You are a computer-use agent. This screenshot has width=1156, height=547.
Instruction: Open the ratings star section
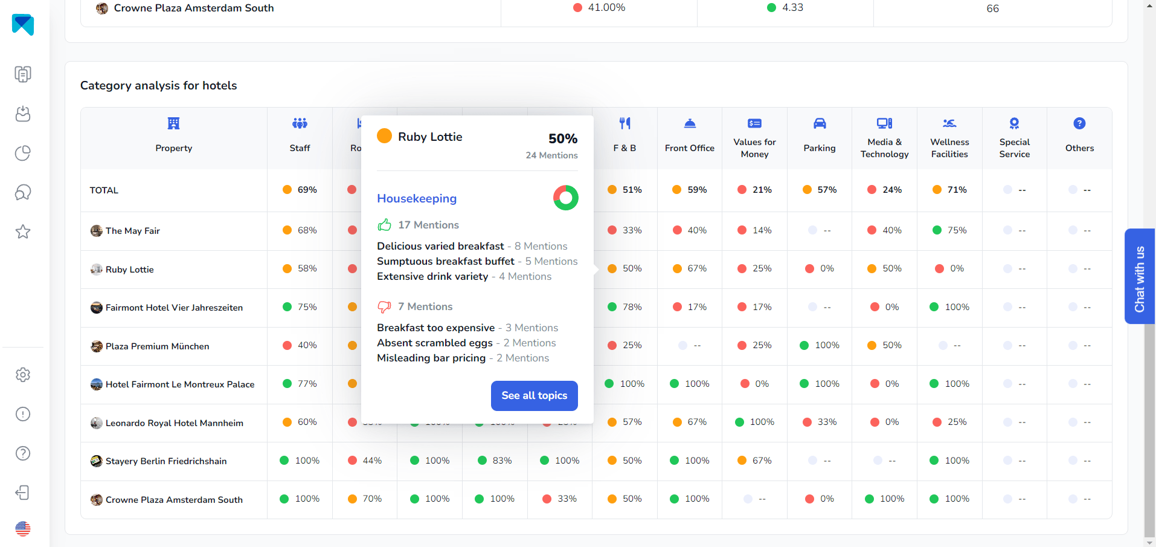coord(23,231)
